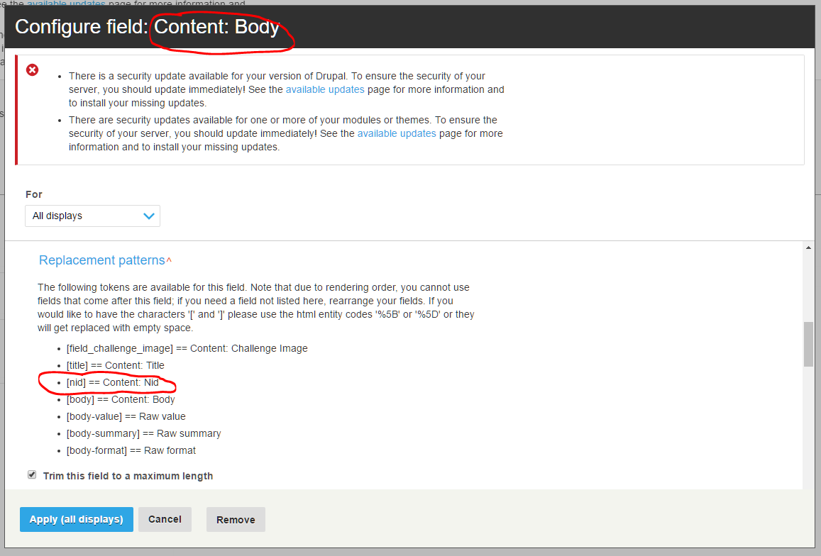This screenshot has width=821, height=556.
Task: Click the red error status icon
Action: pos(33,70)
